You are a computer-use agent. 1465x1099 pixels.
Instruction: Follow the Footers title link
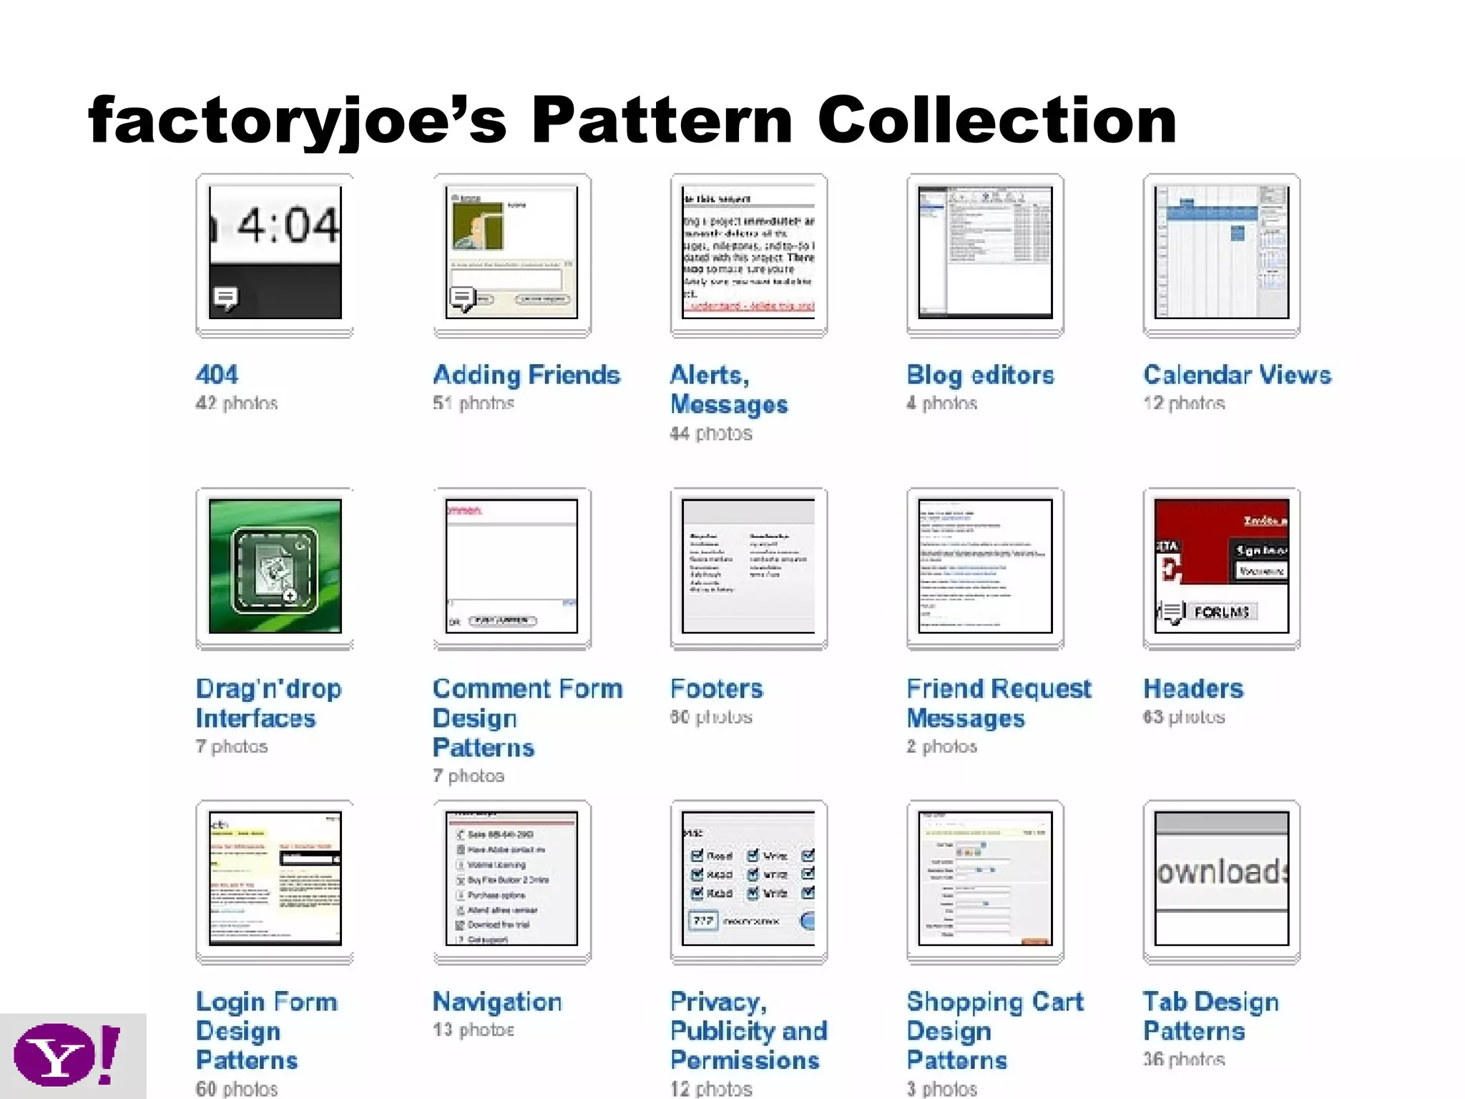pos(717,688)
